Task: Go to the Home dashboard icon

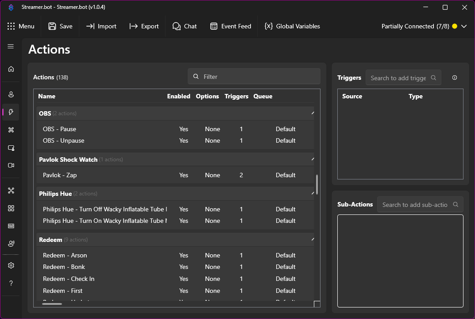Action: 11,69
